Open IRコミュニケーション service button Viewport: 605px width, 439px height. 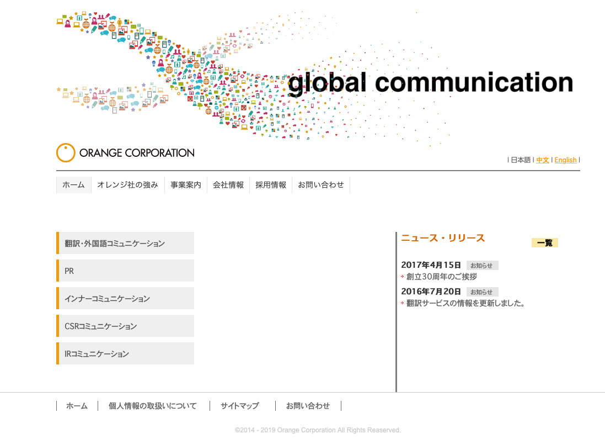point(125,353)
